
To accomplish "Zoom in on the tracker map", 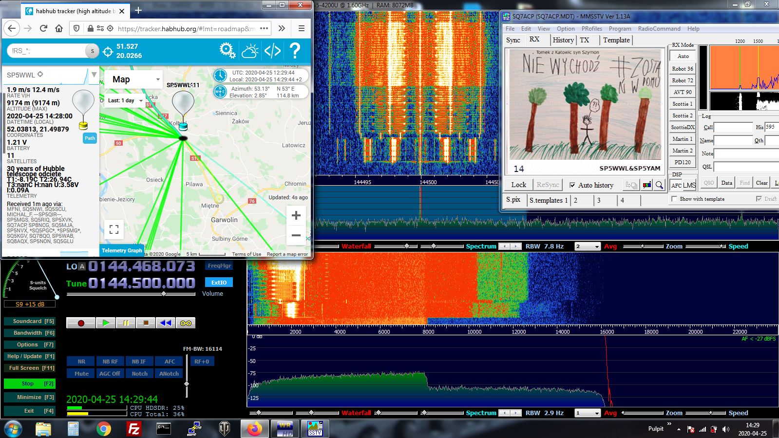I will coord(296,215).
